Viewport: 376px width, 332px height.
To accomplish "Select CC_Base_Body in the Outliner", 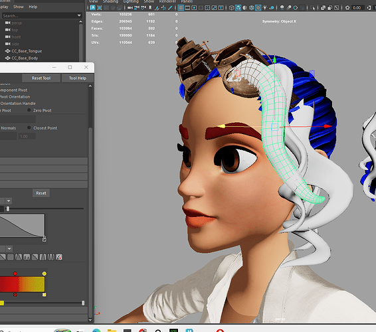I will click(x=25, y=58).
